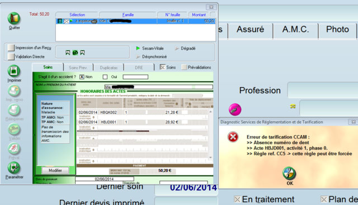Click the green @ email icon
Image resolution: width=358 pixels, height=205 pixels.
75,53
